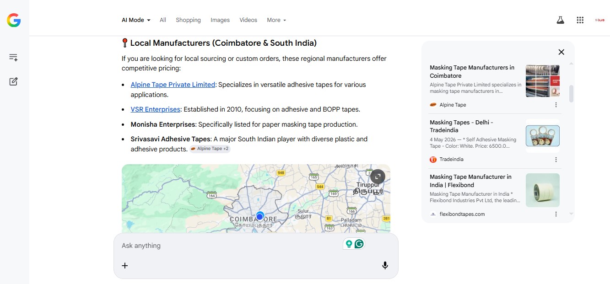Open Search Labs flask icon

(560, 20)
